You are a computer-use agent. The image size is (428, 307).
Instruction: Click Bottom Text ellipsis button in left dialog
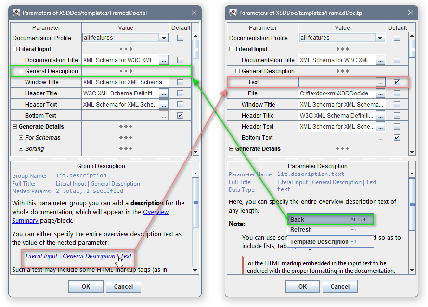click(164, 116)
